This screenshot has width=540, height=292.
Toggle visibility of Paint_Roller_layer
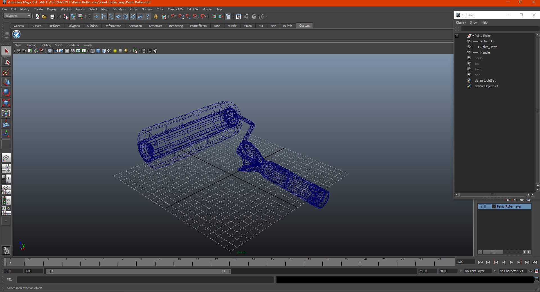481,206
